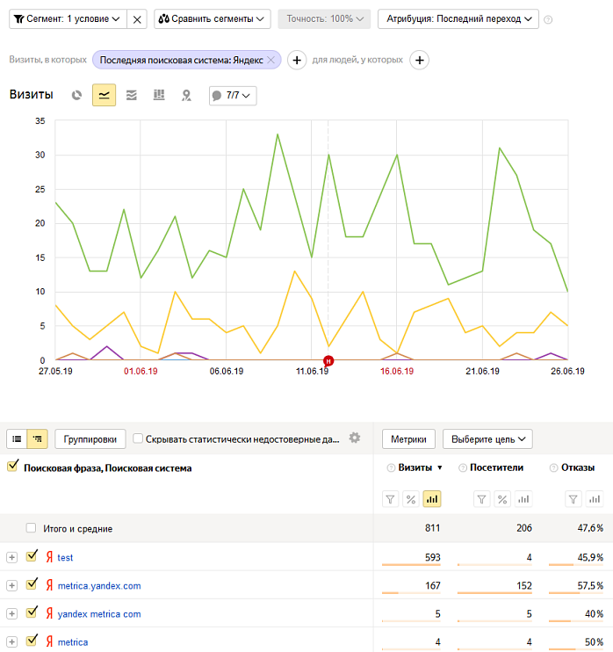Select the Last search engine: Yandex condition chip

tap(181, 60)
